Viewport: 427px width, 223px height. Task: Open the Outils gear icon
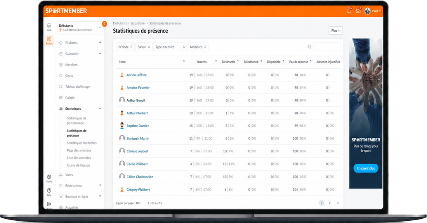tap(49, 178)
